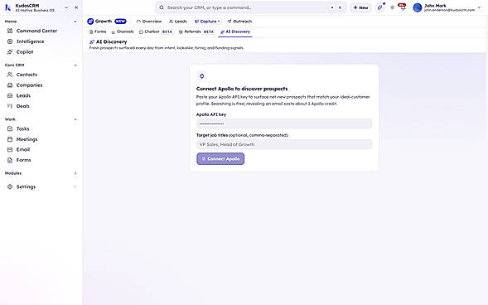Open the Forms sub-tab under Capture

click(x=98, y=31)
